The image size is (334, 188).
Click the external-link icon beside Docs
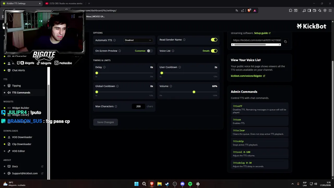42,166
